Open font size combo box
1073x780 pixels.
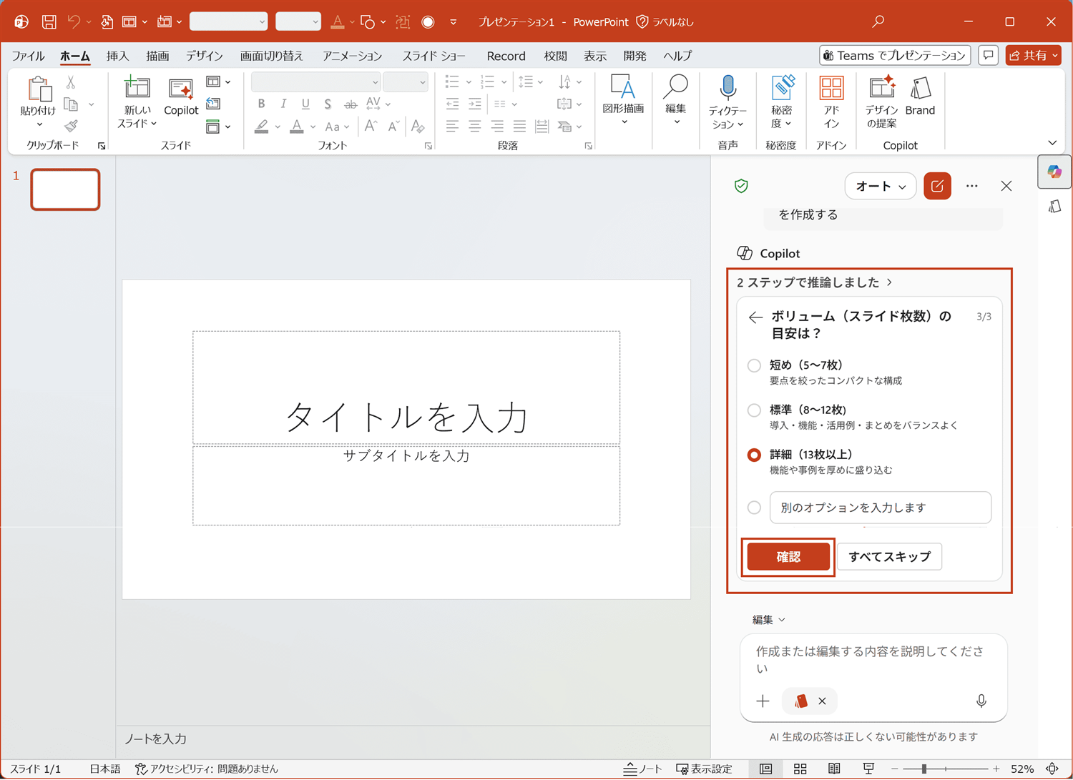click(x=406, y=82)
